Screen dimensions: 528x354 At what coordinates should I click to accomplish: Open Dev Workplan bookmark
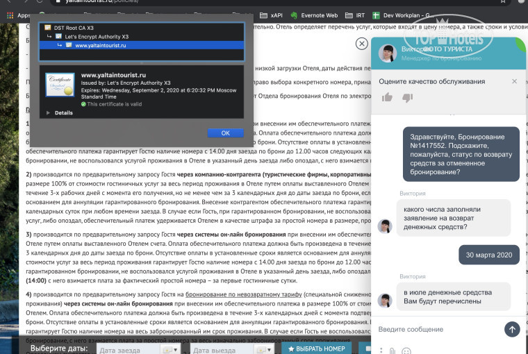point(403,15)
